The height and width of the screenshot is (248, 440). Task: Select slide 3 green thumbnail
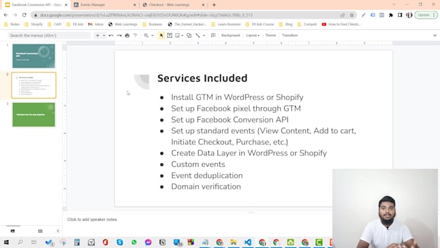pyautogui.click(x=34, y=115)
